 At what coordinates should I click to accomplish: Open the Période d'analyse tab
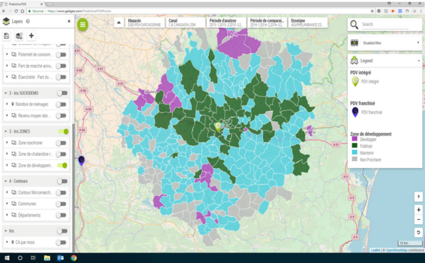pos(226,23)
